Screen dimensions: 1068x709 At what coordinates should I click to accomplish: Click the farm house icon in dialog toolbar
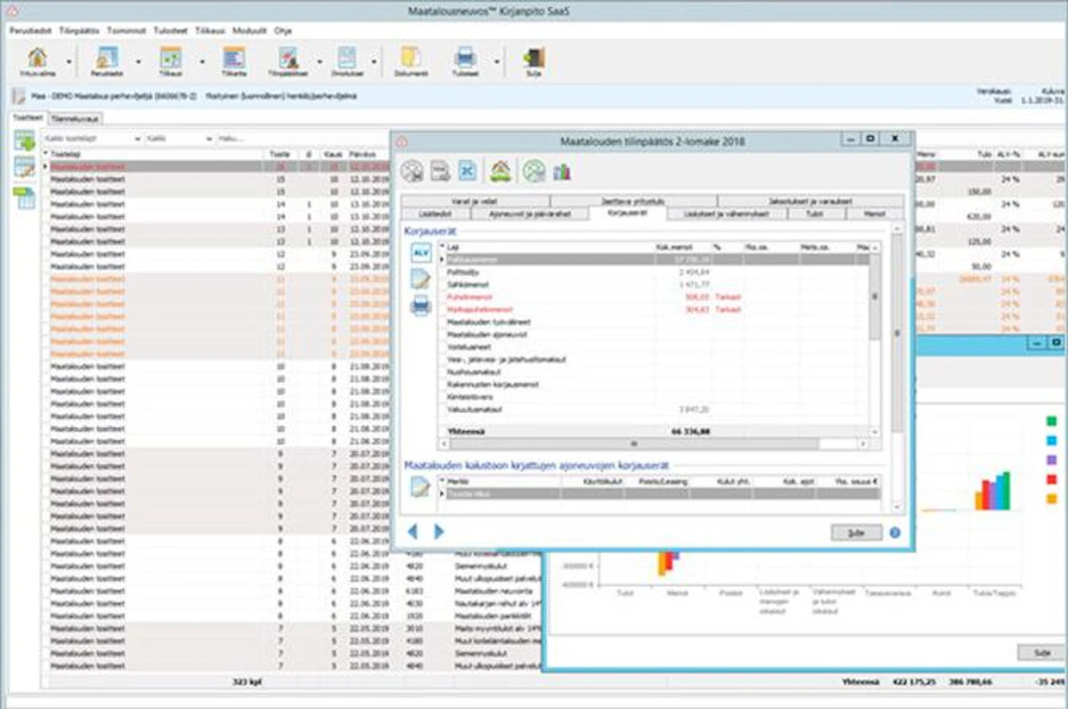tap(500, 171)
